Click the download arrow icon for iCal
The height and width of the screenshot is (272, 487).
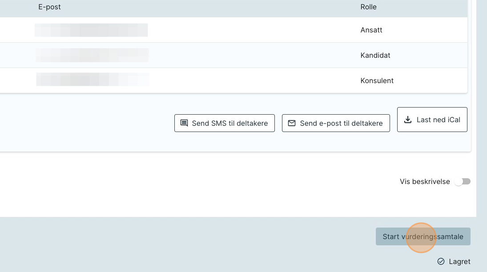click(x=407, y=120)
